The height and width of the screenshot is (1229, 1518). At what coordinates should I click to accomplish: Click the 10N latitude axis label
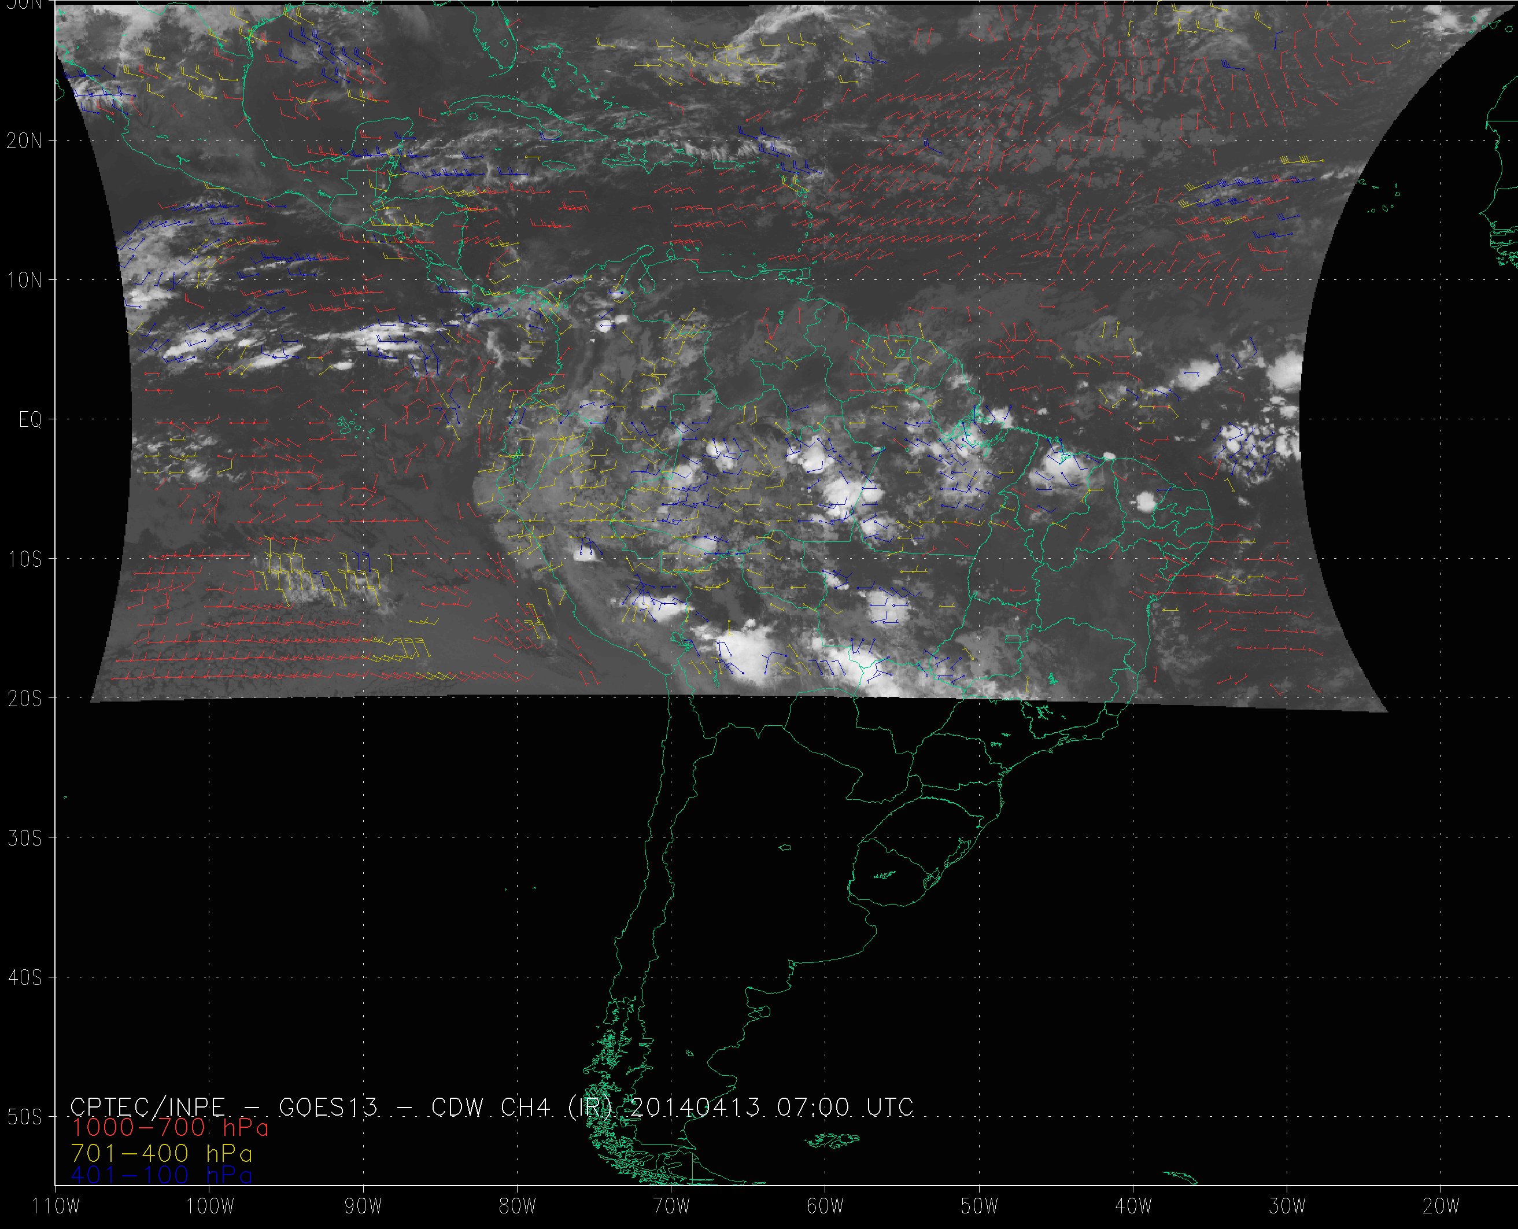tap(24, 281)
